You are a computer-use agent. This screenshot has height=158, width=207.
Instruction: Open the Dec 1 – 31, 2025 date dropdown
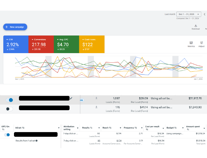tap(189, 14)
